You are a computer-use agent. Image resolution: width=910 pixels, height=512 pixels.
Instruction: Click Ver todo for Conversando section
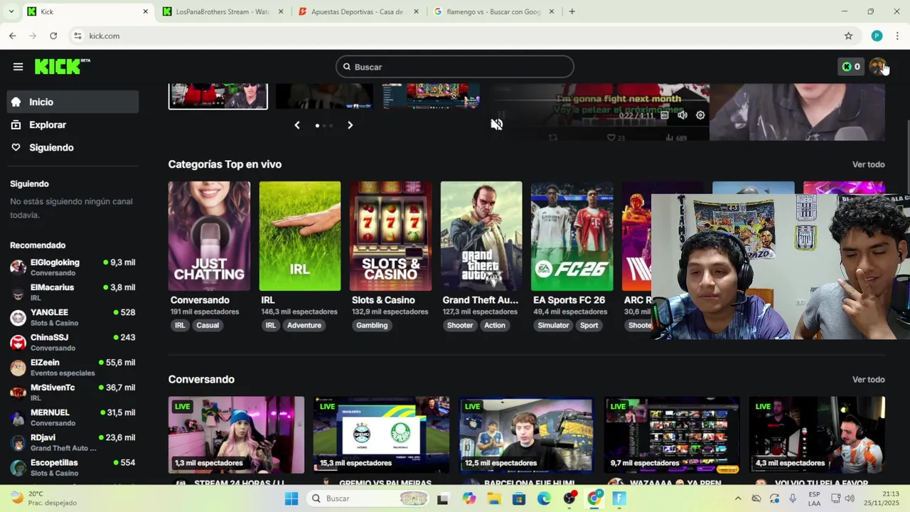point(869,380)
